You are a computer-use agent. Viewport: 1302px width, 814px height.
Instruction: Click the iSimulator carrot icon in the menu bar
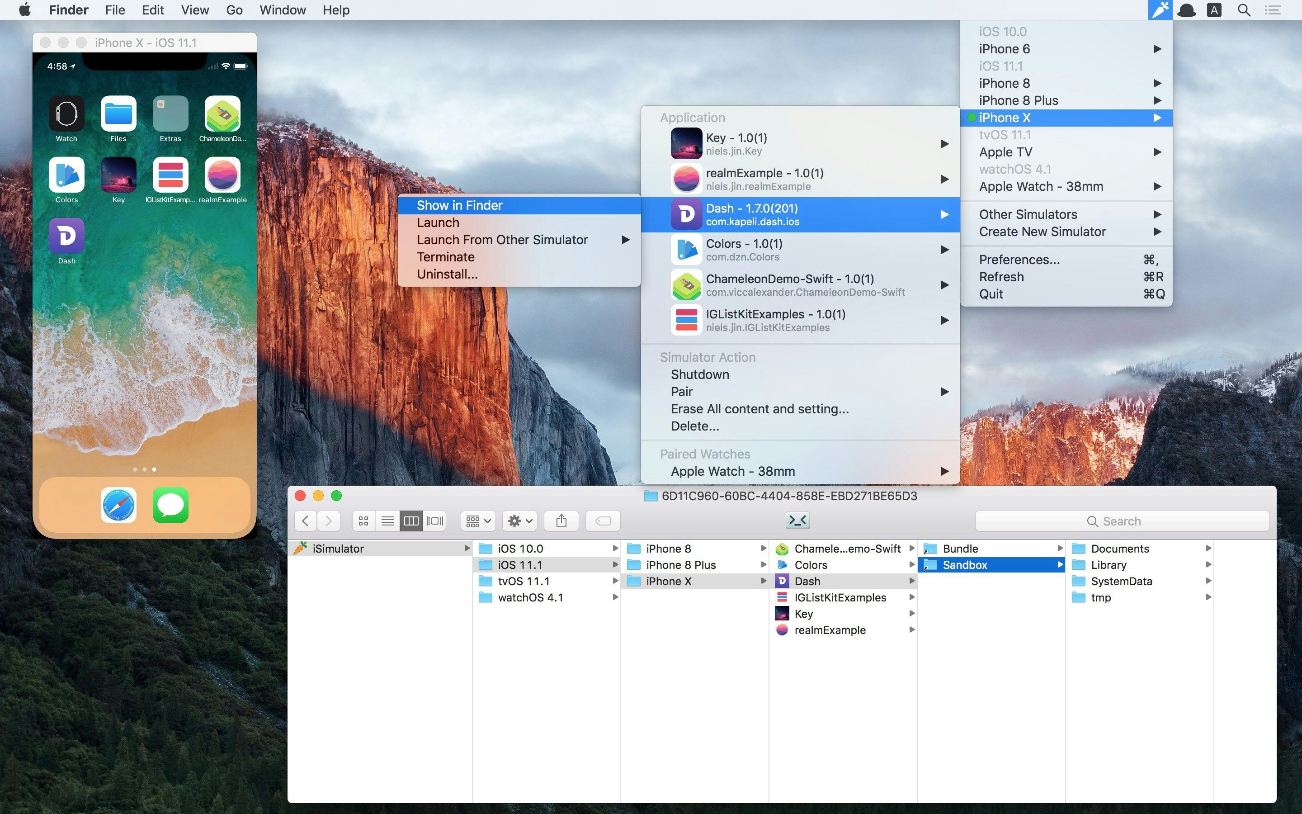tap(1160, 9)
